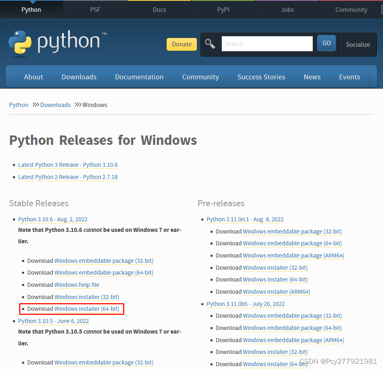Click the 'Python Releases for Windows' title

pyautogui.click(x=103, y=140)
